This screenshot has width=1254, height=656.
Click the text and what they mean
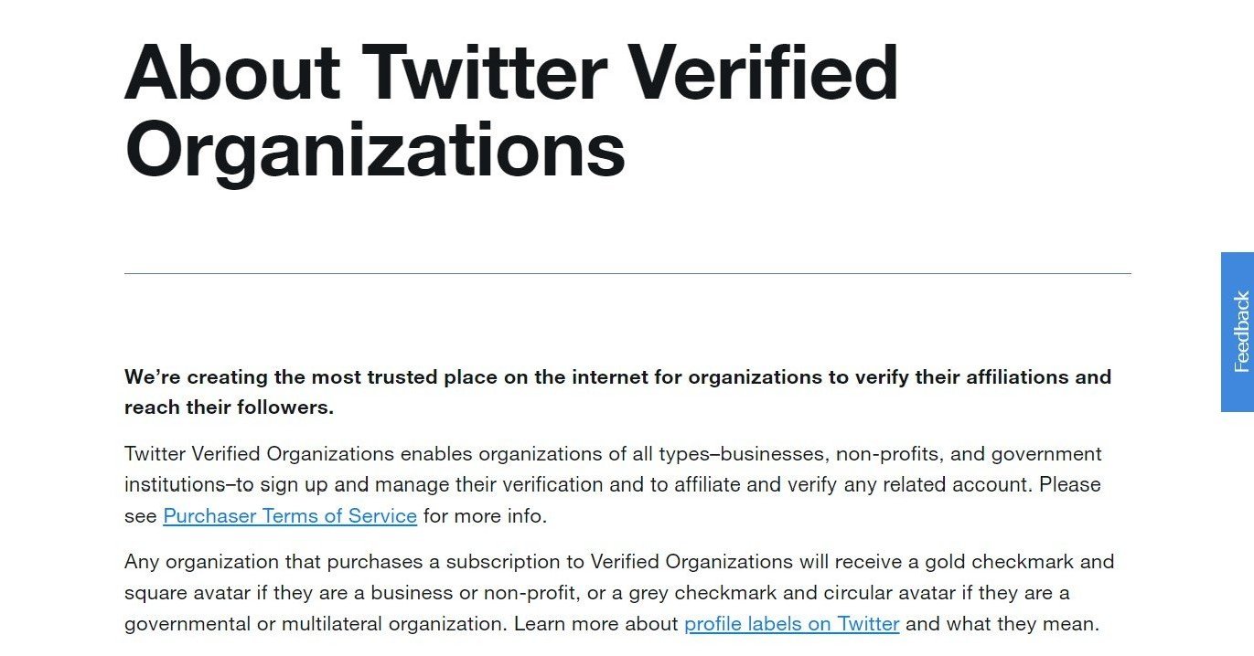click(1002, 624)
